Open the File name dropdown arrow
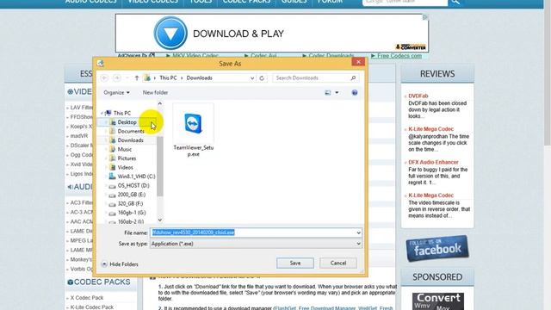Screen dimensions: 551x310 point(358,232)
